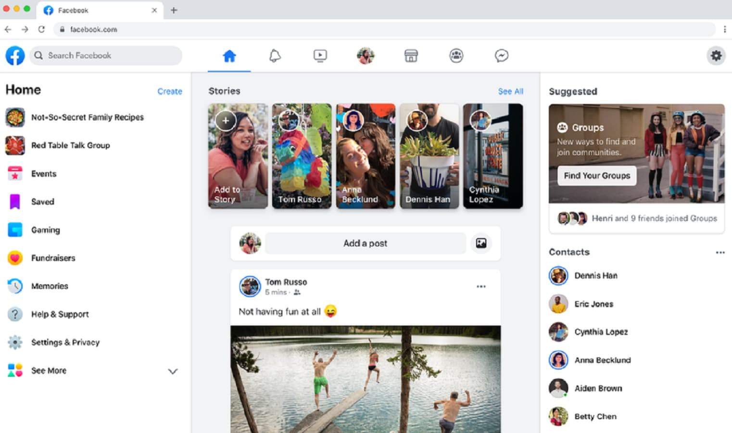Open the lake jumping photo
732x433 pixels.
(x=366, y=379)
